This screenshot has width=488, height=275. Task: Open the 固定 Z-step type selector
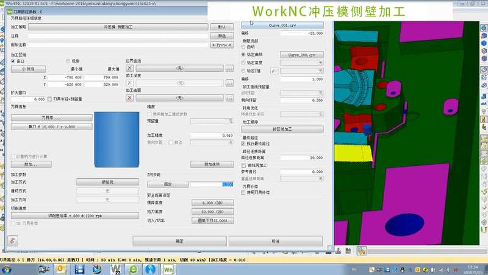click(167, 184)
